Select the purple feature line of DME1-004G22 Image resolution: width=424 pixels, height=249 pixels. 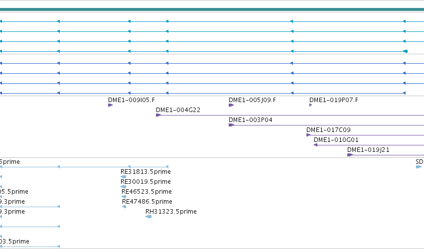(x=290, y=115)
